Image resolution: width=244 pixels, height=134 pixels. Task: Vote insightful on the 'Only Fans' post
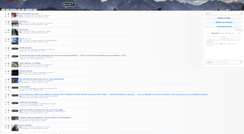pos(6,22)
